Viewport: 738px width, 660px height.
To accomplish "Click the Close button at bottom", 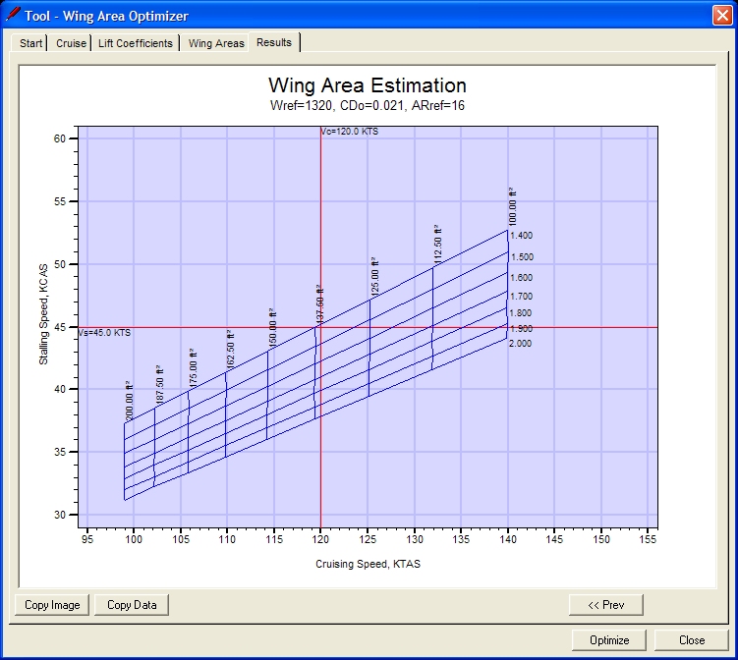I will pyautogui.click(x=692, y=640).
